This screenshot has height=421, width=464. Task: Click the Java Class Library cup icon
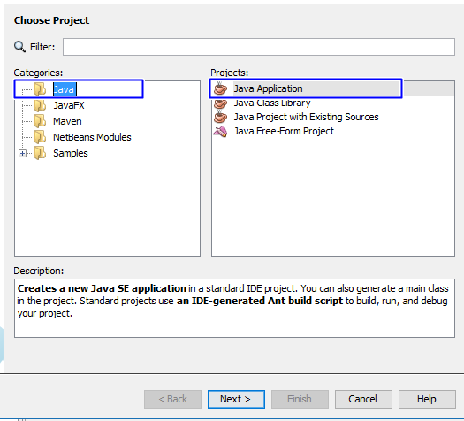pyautogui.click(x=220, y=103)
